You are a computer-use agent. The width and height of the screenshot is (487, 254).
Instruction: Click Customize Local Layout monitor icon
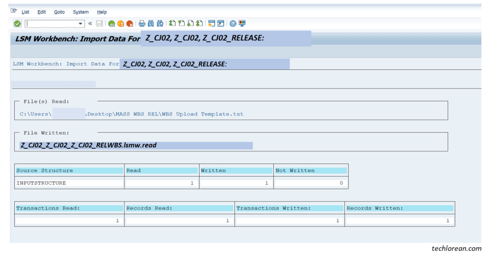(242, 23)
